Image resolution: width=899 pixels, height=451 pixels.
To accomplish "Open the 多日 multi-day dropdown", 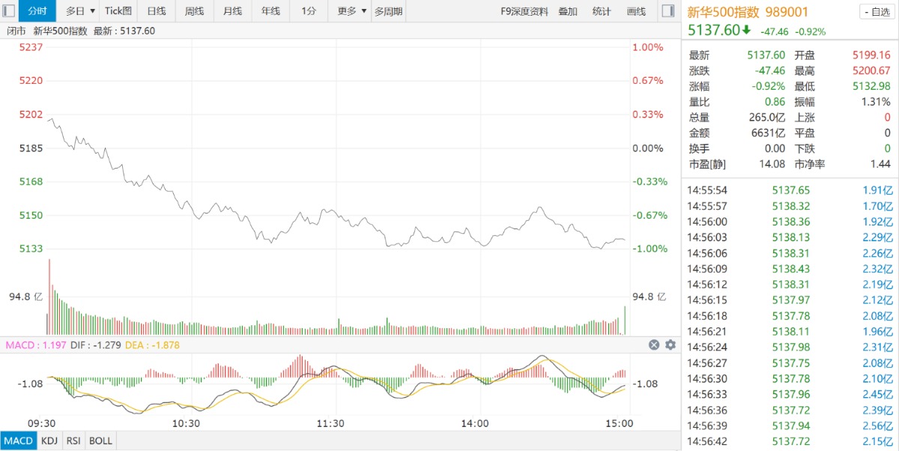I will click(80, 11).
